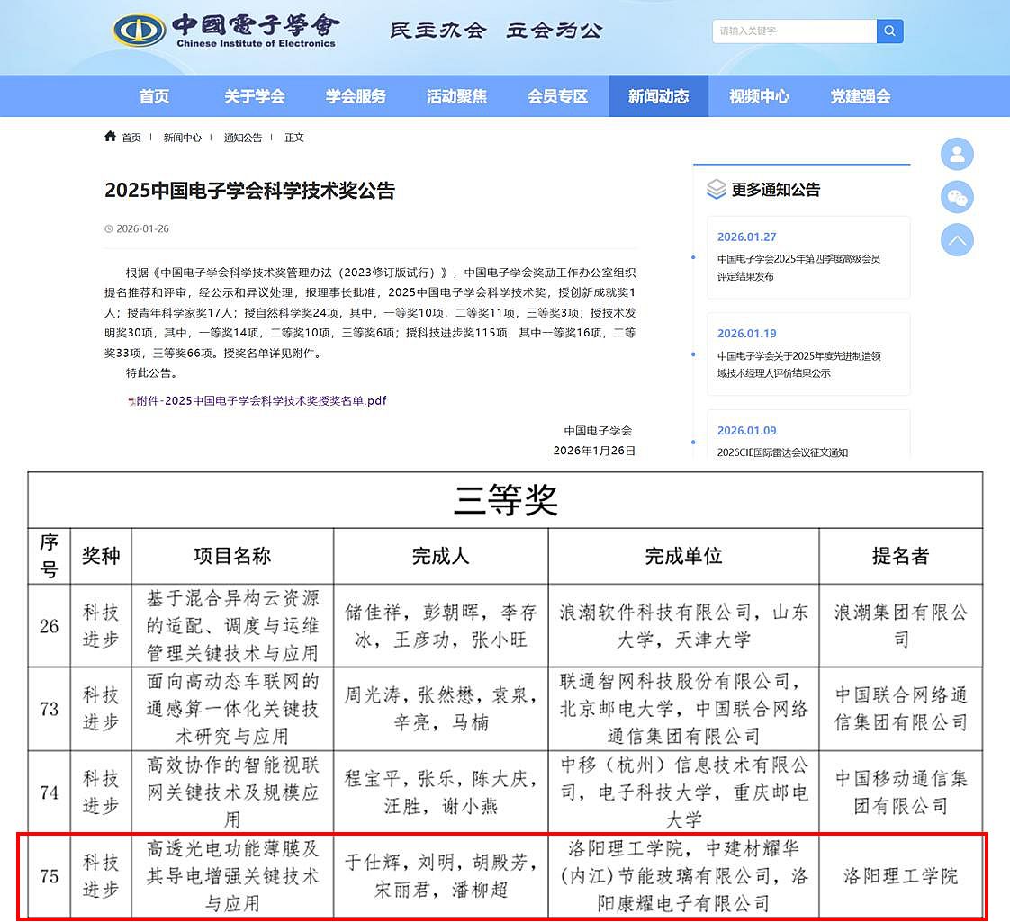Open the WeChat icon
The width and height of the screenshot is (1010, 922).
(957, 197)
